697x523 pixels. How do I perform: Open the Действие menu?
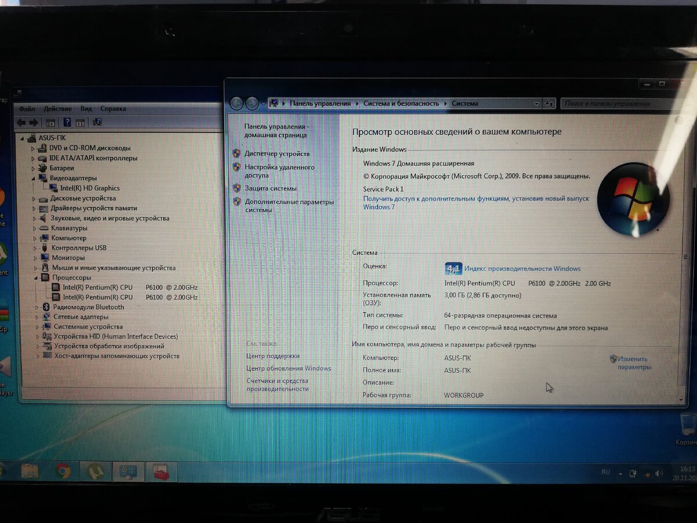(x=58, y=109)
